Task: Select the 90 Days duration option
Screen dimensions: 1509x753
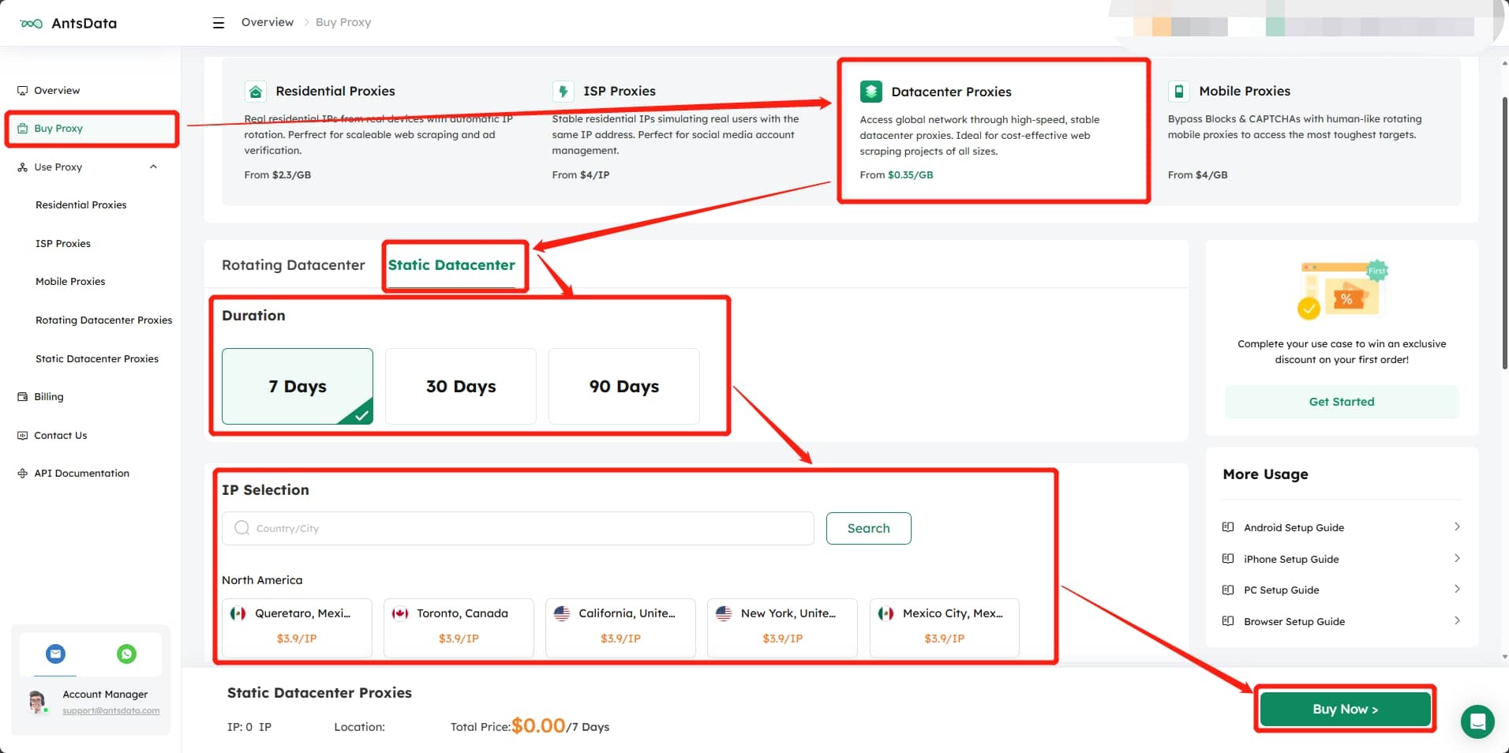Action: point(624,387)
